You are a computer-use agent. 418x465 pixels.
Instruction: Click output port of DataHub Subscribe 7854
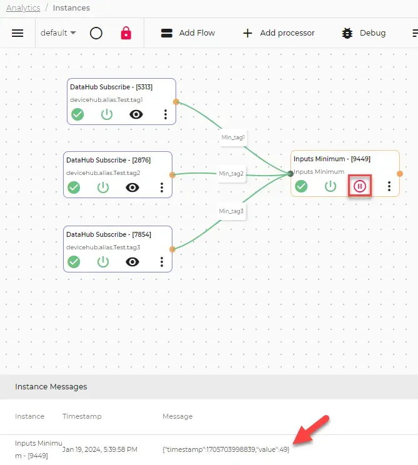tap(172, 249)
